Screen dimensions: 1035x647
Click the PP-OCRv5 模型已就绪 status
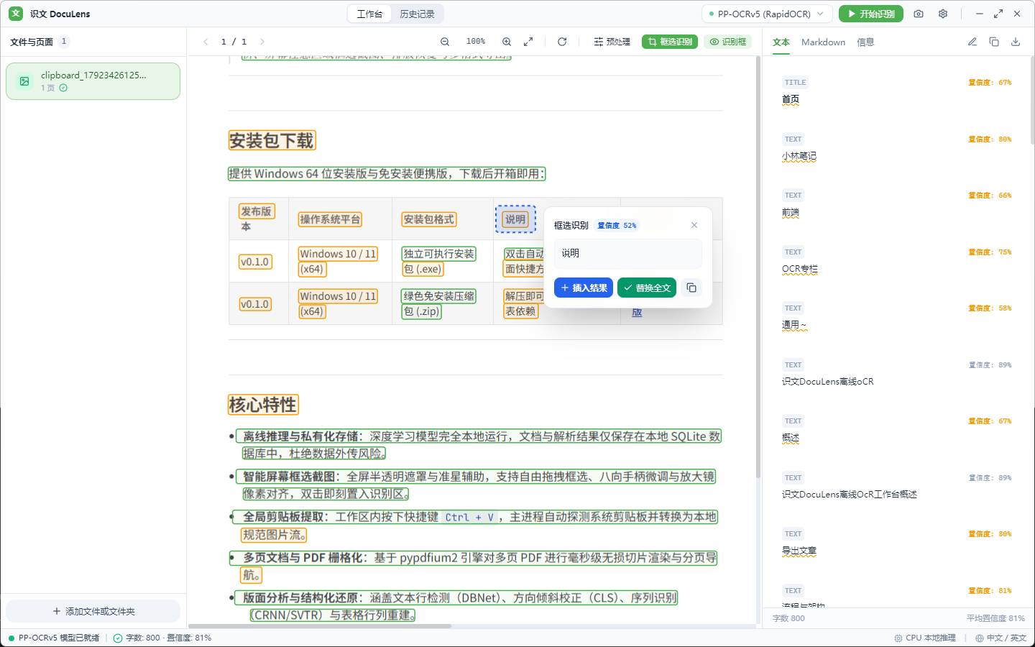coord(54,638)
